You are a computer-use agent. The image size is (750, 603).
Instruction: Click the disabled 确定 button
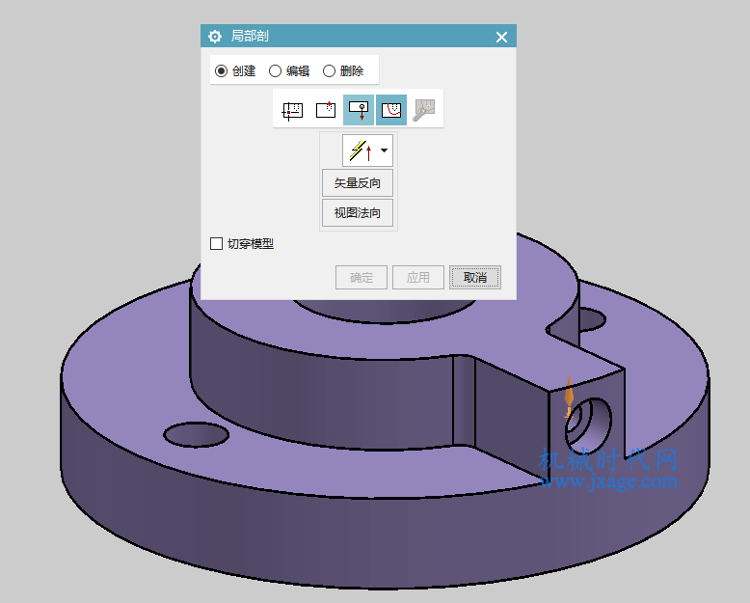click(362, 278)
